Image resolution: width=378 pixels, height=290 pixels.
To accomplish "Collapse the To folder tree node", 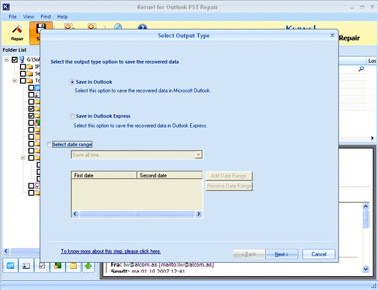I will pyautogui.click(x=14, y=81).
